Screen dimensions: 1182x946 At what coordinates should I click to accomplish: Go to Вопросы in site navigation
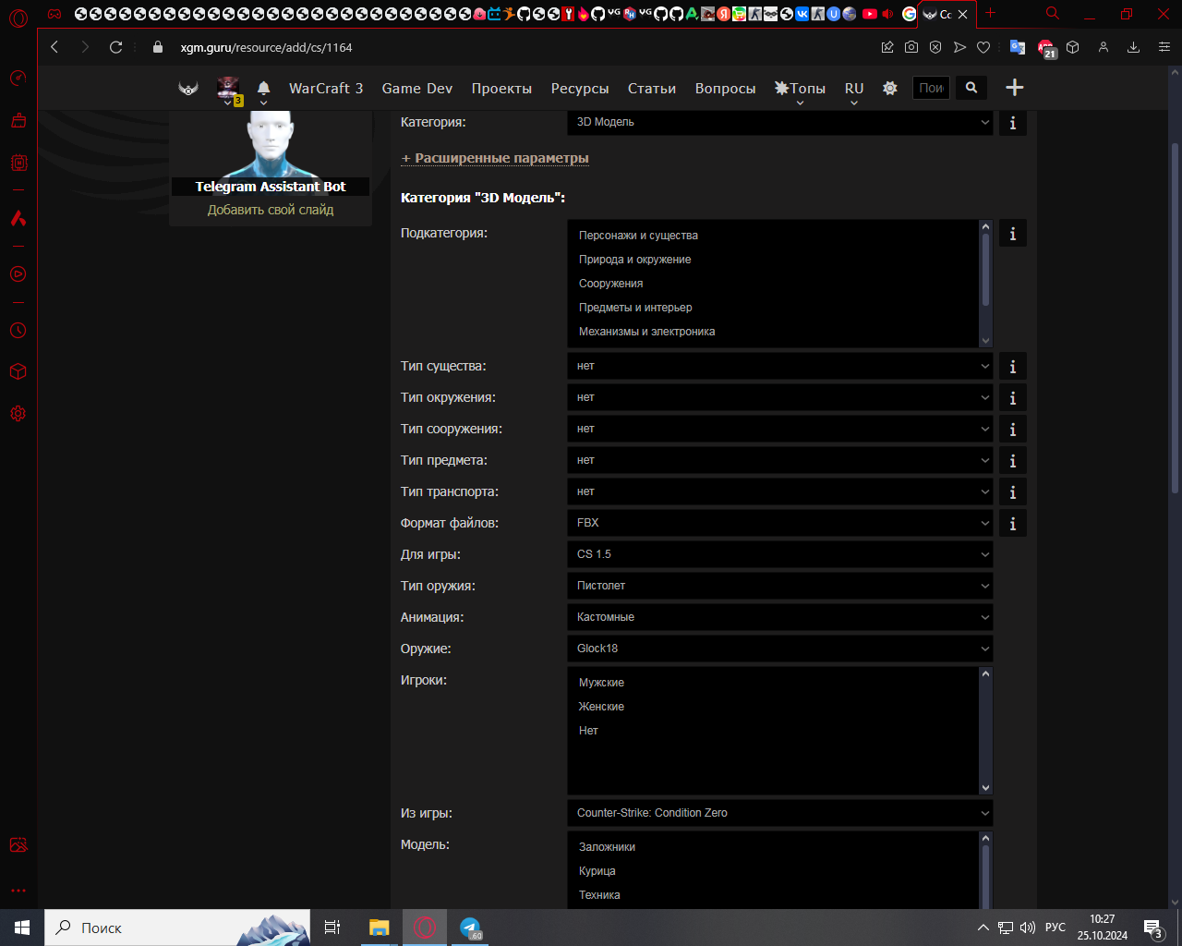726,89
